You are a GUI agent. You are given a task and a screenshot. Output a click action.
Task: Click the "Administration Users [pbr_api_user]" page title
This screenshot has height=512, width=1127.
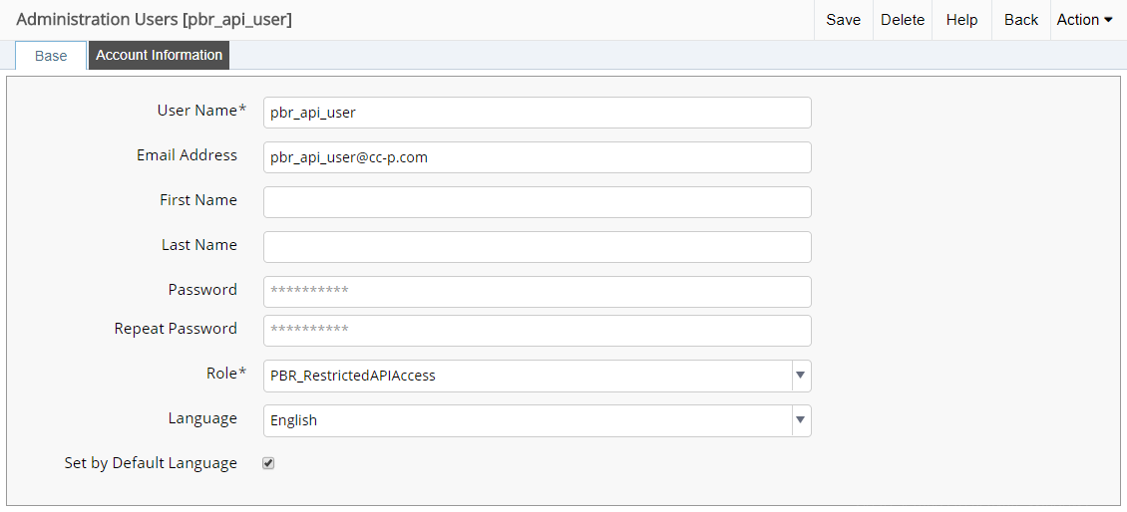coord(155,20)
